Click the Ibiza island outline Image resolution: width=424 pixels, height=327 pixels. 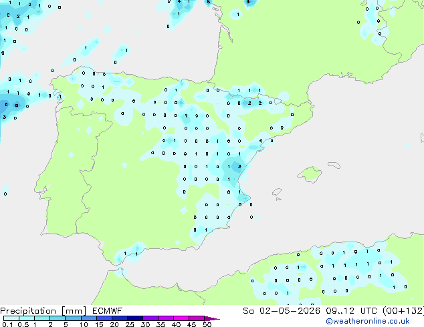click(277, 192)
